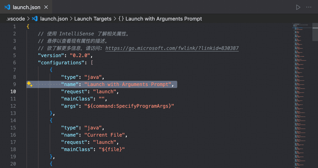This screenshot has height=168, width=318.
Task: Click the VS Code icon in the launch.json tab
Action: tap(7, 7)
